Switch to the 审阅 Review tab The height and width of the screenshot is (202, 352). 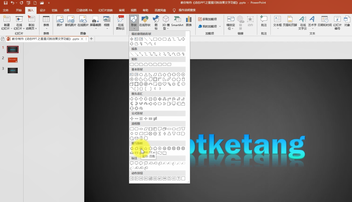pyautogui.click(x=122, y=10)
